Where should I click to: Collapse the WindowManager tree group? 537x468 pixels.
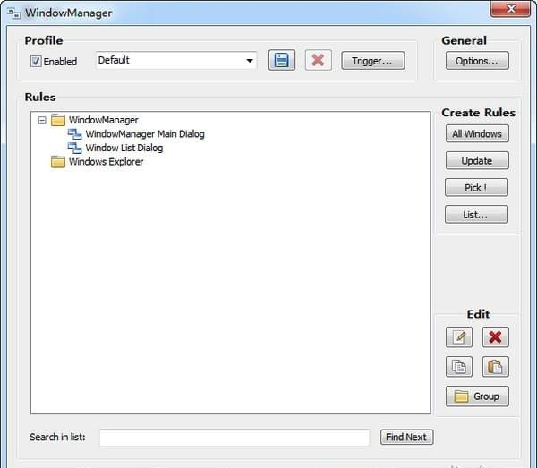click(x=42, y=120)
